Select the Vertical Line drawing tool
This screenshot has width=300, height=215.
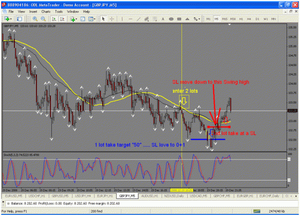(122, 19)
